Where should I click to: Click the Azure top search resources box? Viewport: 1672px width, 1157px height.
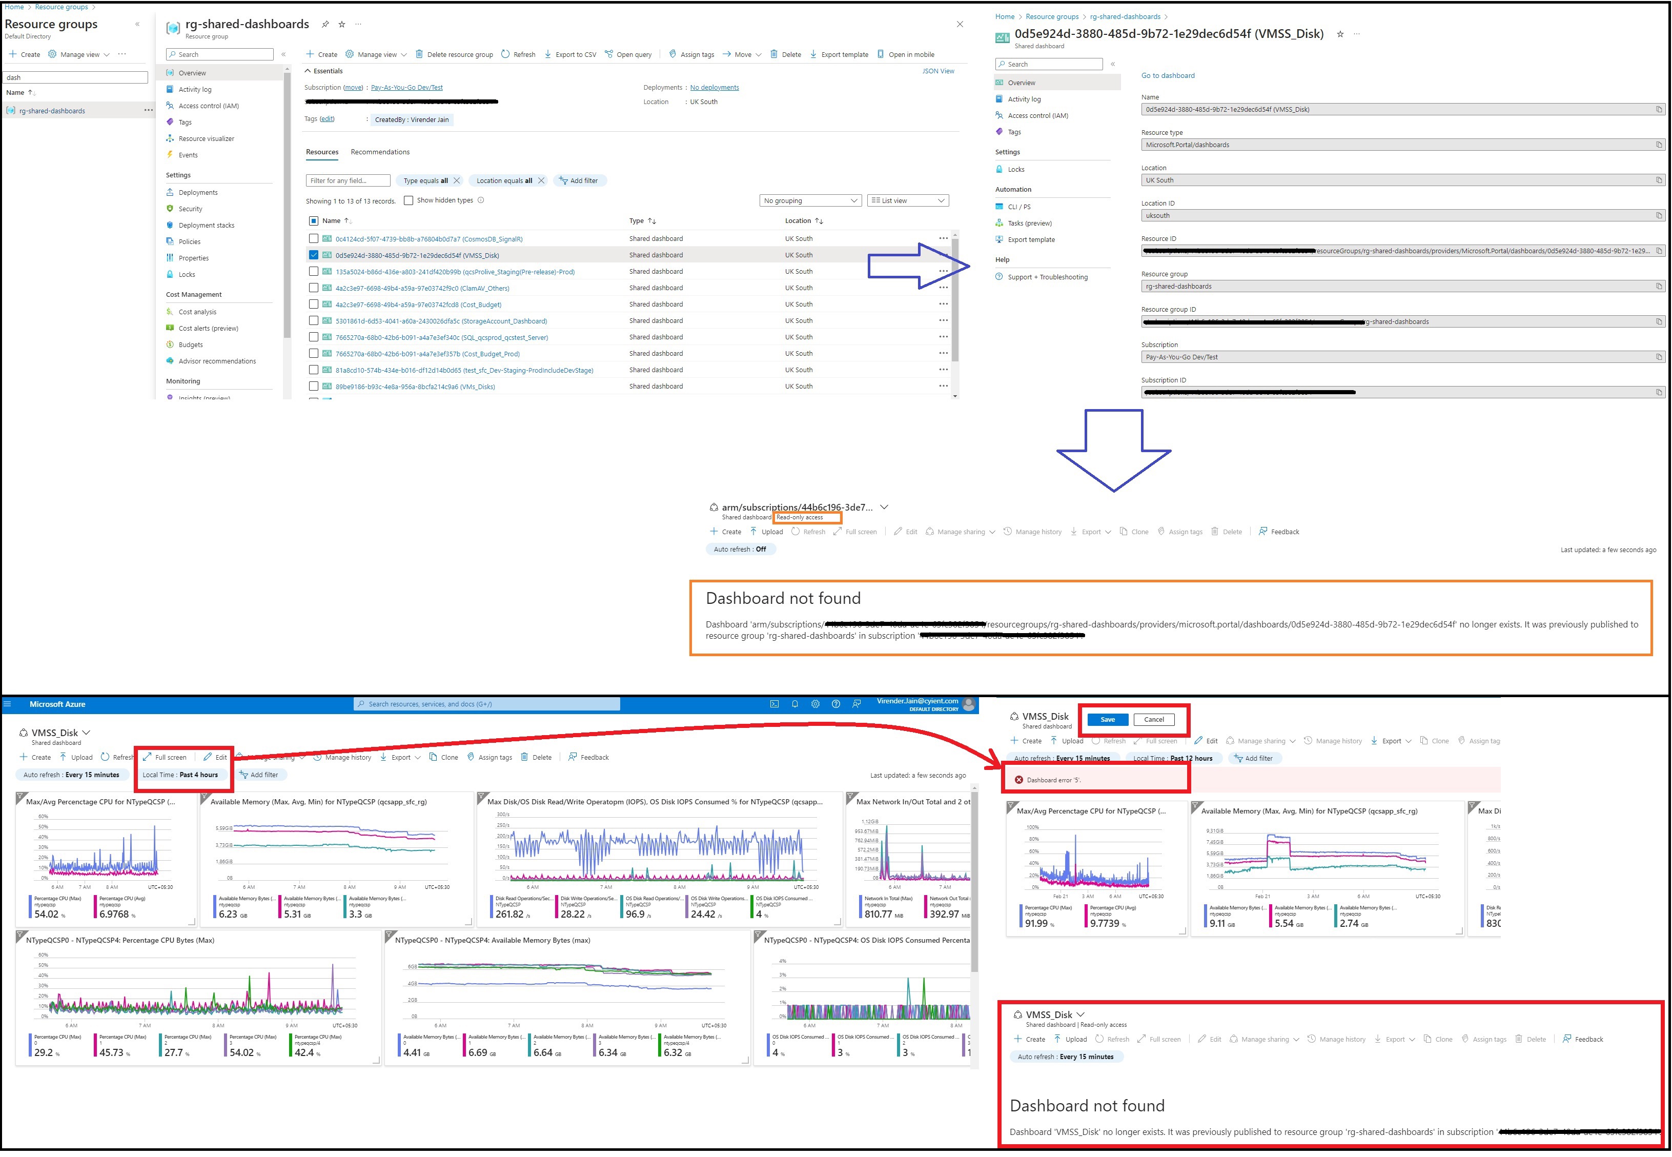[x=487, y=705]
